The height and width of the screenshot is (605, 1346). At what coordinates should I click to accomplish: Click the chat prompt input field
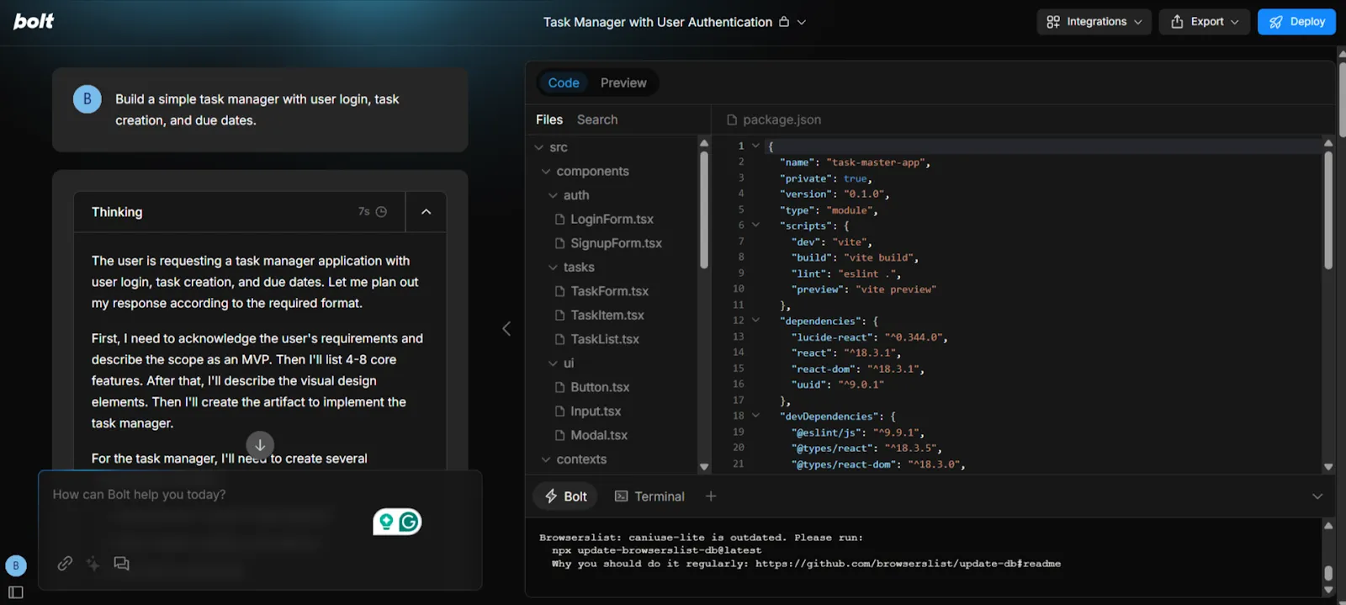click(210, 495)
